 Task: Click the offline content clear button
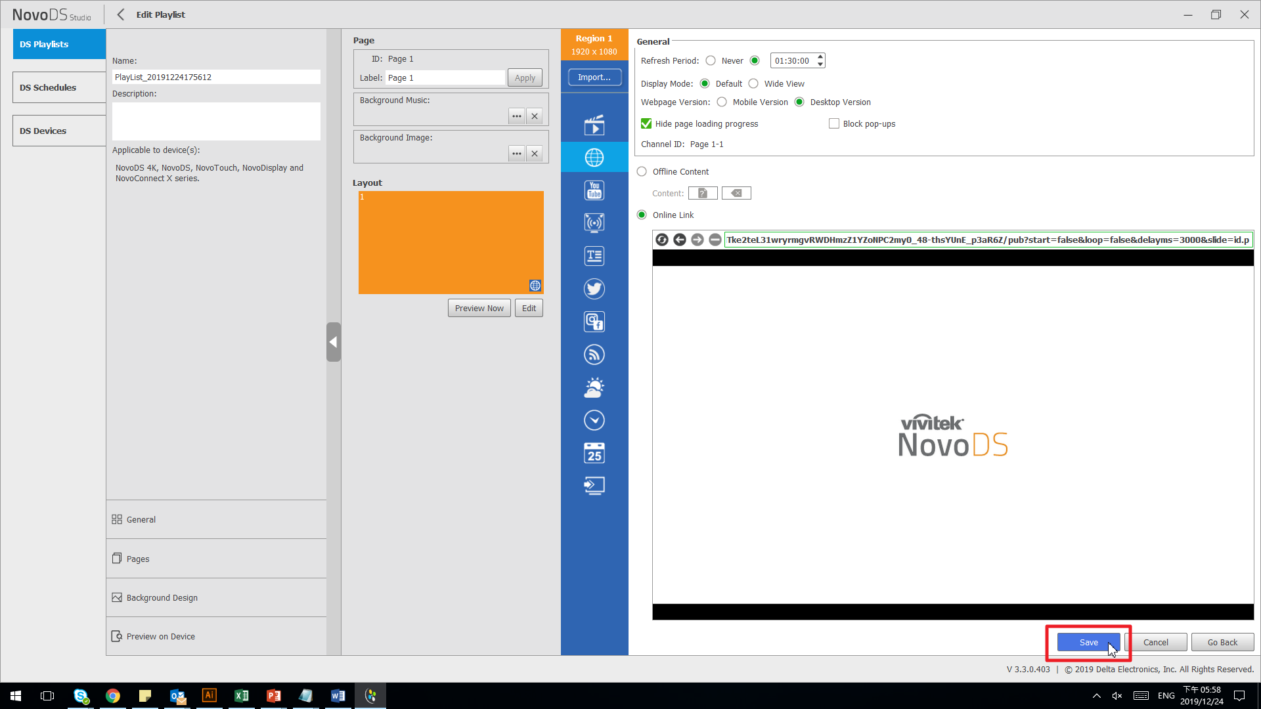point(736,193)
